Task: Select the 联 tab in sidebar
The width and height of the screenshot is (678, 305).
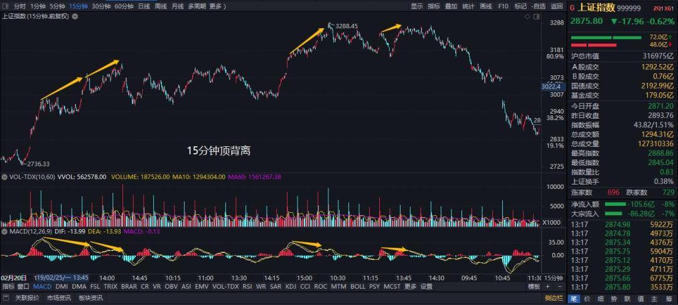Action: coord(627,299)
